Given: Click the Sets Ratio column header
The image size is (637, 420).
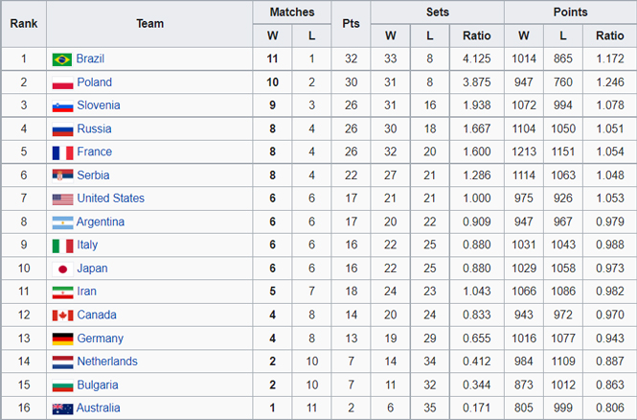Looking at the screenshot, I should 476,35.
